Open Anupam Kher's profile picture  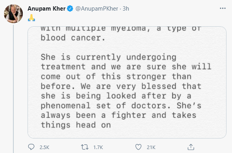pos(13,14)
